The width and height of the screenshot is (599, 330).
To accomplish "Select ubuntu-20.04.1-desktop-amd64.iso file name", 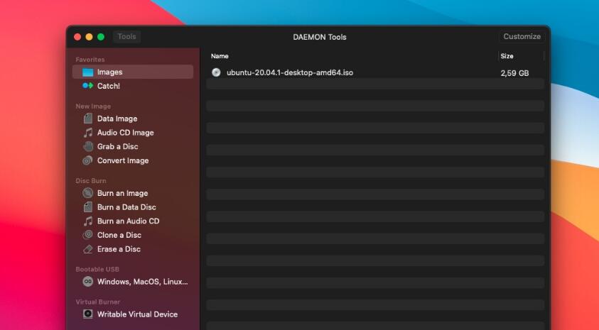I will coord(290,72).
